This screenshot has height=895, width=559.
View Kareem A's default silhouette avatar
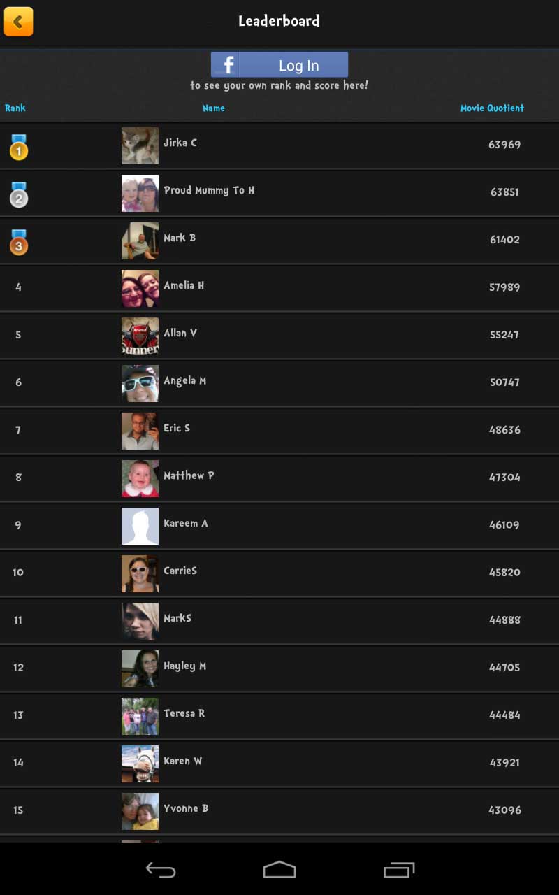(x=140, y=526)
